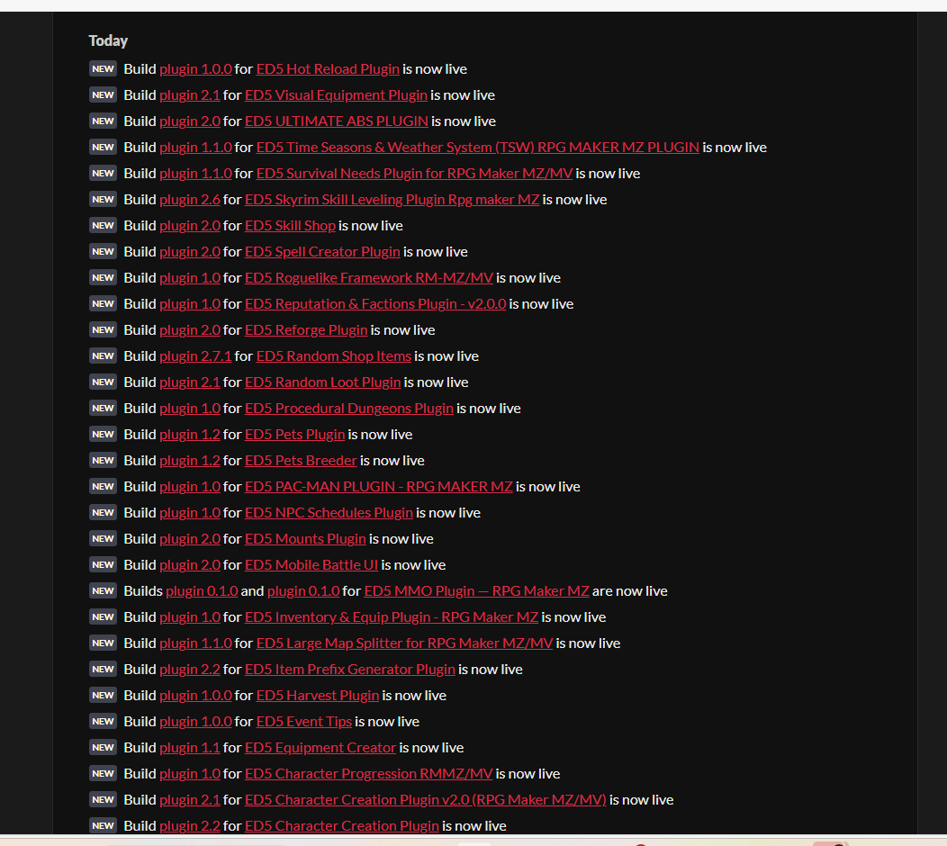This screenshot has width=947, height=846.
Task: Open the ED5 Pets Breeder link
Action: [301, 460]
